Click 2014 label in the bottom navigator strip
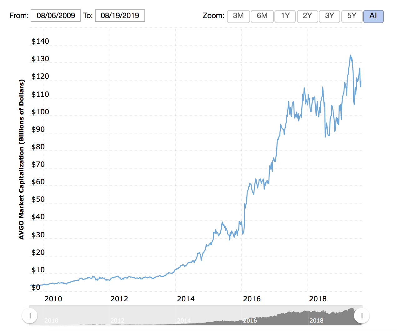The image size is (397, 331). click(x=184, y=321)
